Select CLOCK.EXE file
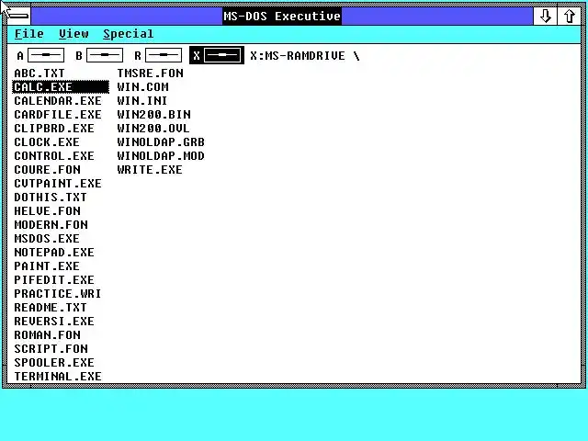 click(47, 142)
